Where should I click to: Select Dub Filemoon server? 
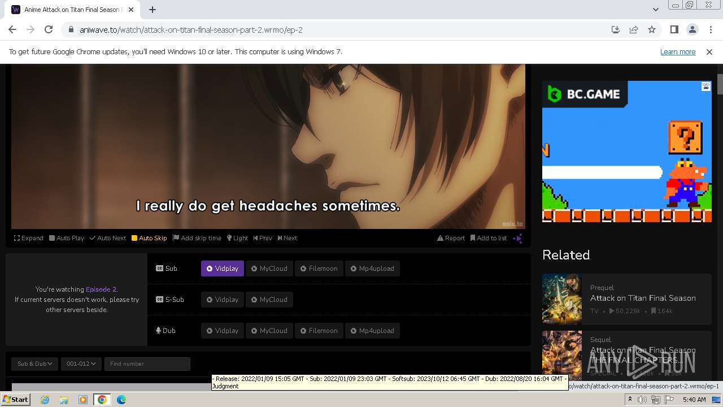(319, 331)
